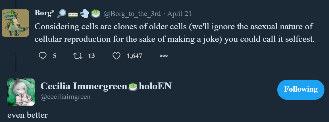This screenshot has width=329, height=122.
Task: Toggle the Following button
Action: point(301,90)
